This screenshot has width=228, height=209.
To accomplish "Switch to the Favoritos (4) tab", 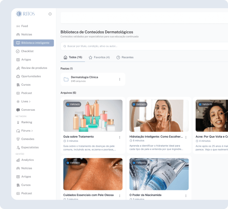I will [99, 58].
